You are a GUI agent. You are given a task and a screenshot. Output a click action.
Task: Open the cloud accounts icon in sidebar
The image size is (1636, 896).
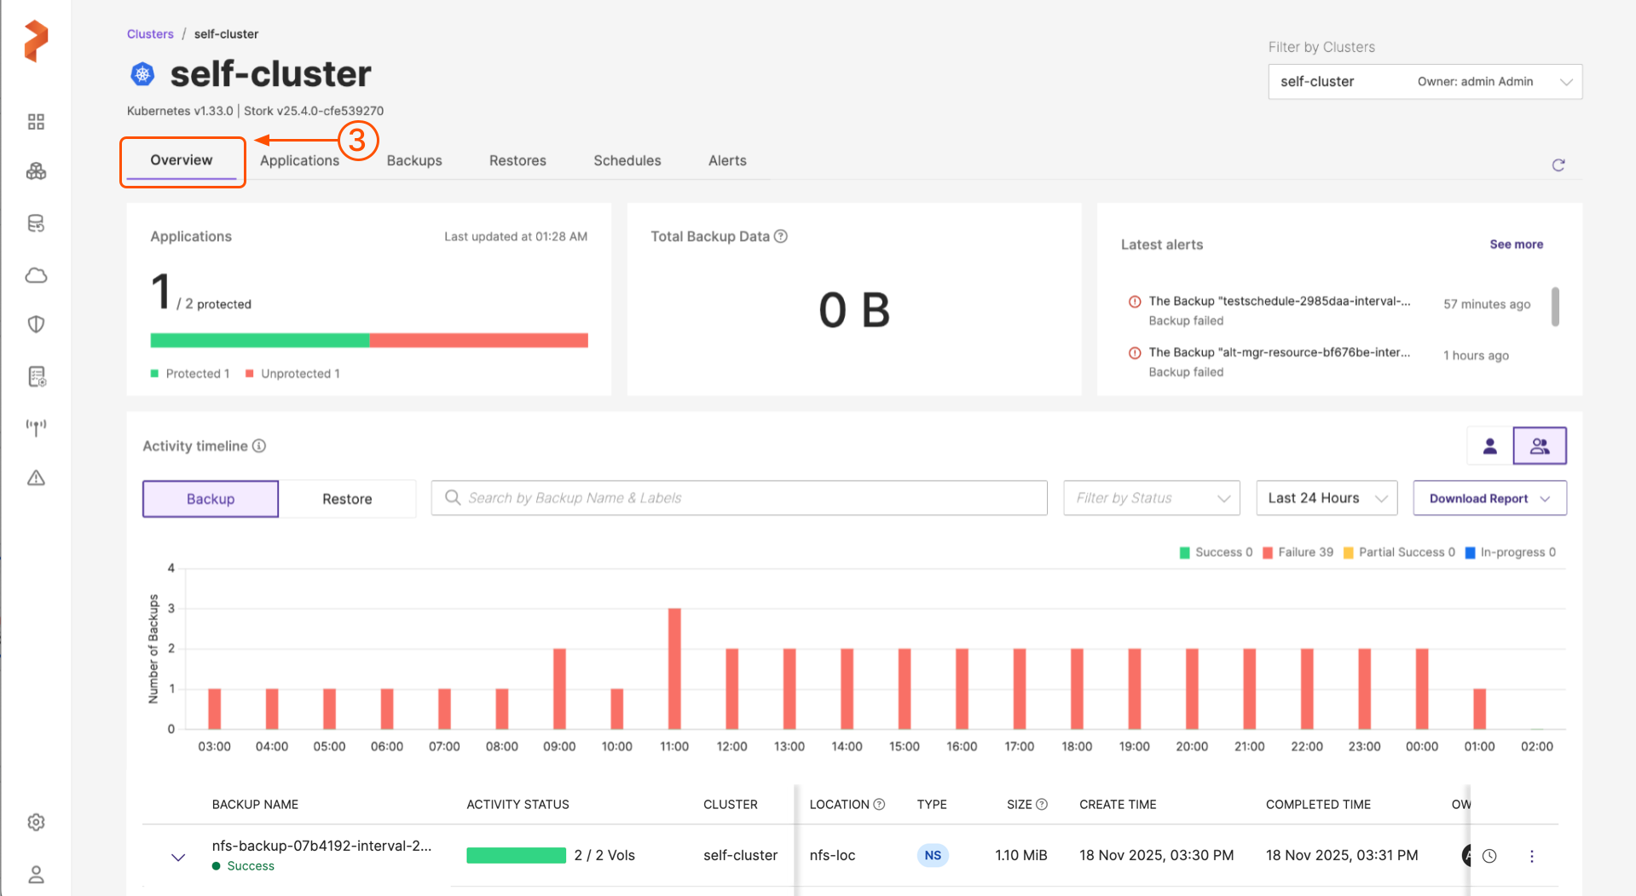coord(36,275)
